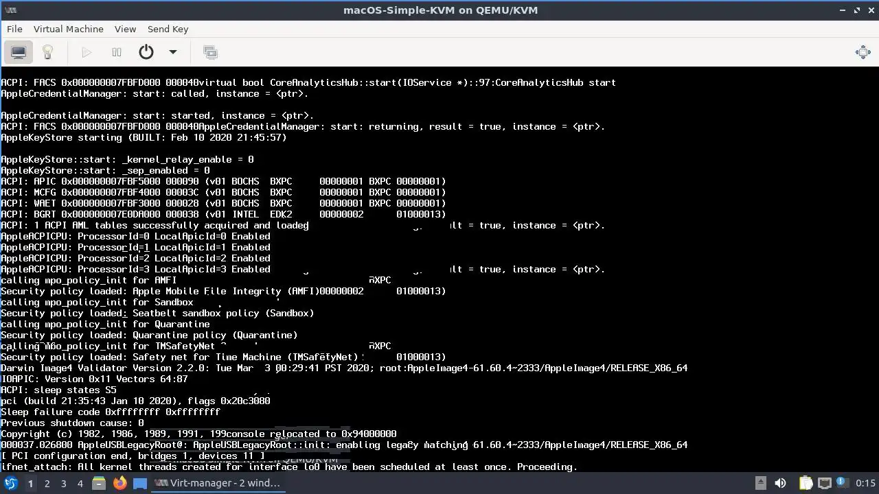Open the volume control tray icon
879x494 pixels.
tap(780, 483)
